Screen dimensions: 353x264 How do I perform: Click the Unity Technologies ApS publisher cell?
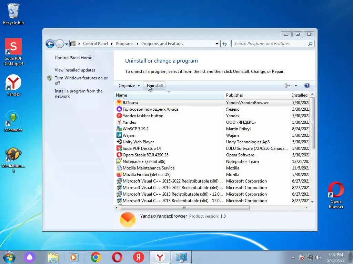click(248, 142)
